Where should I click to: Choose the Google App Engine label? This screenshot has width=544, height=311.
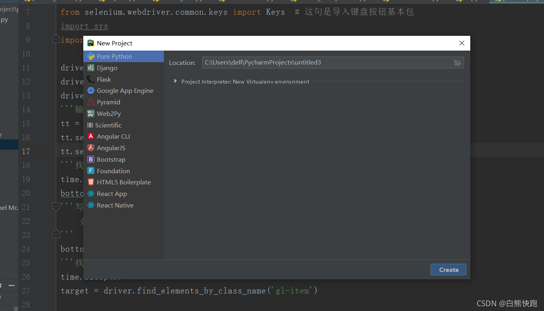[125, 90]
